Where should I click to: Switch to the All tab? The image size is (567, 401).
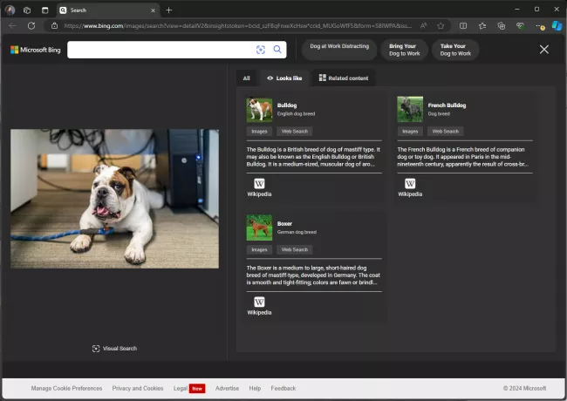click(x=246, y=78)
